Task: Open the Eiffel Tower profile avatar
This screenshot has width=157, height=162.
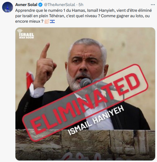Action: [8, 7]
